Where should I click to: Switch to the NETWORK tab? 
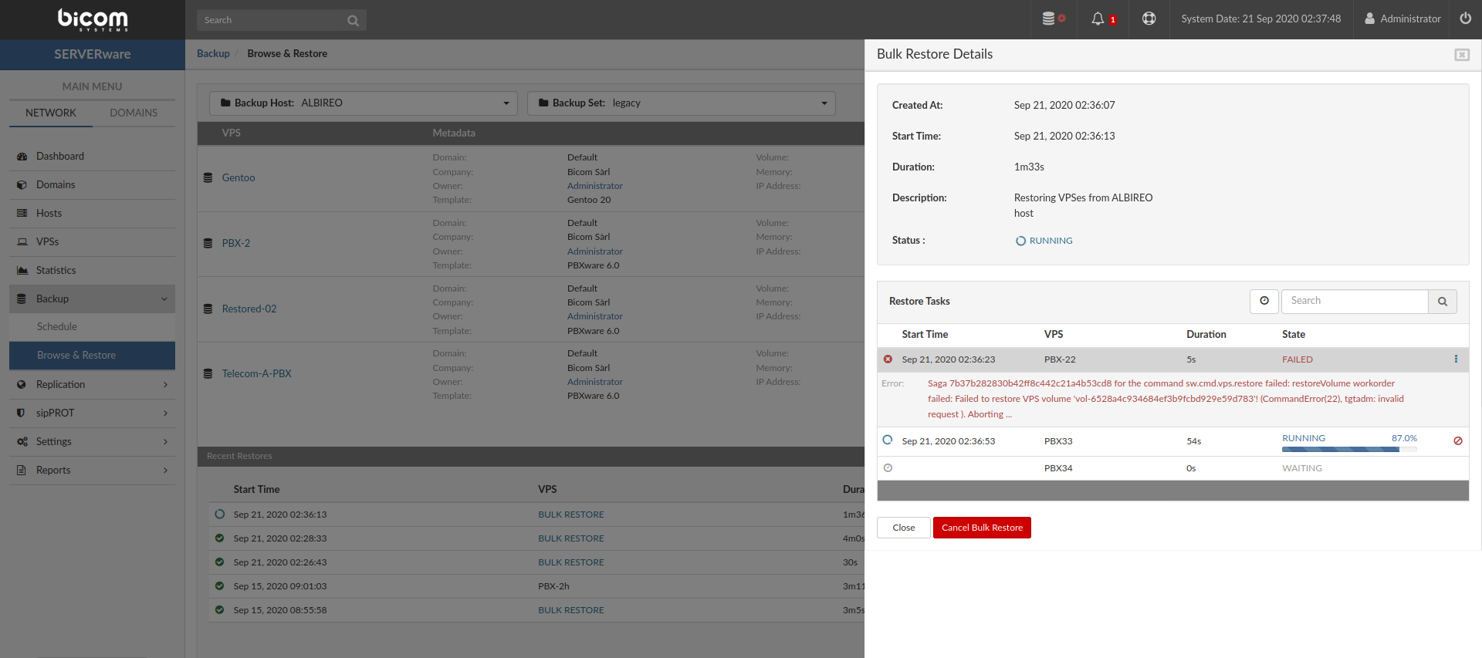pos(51,113)
